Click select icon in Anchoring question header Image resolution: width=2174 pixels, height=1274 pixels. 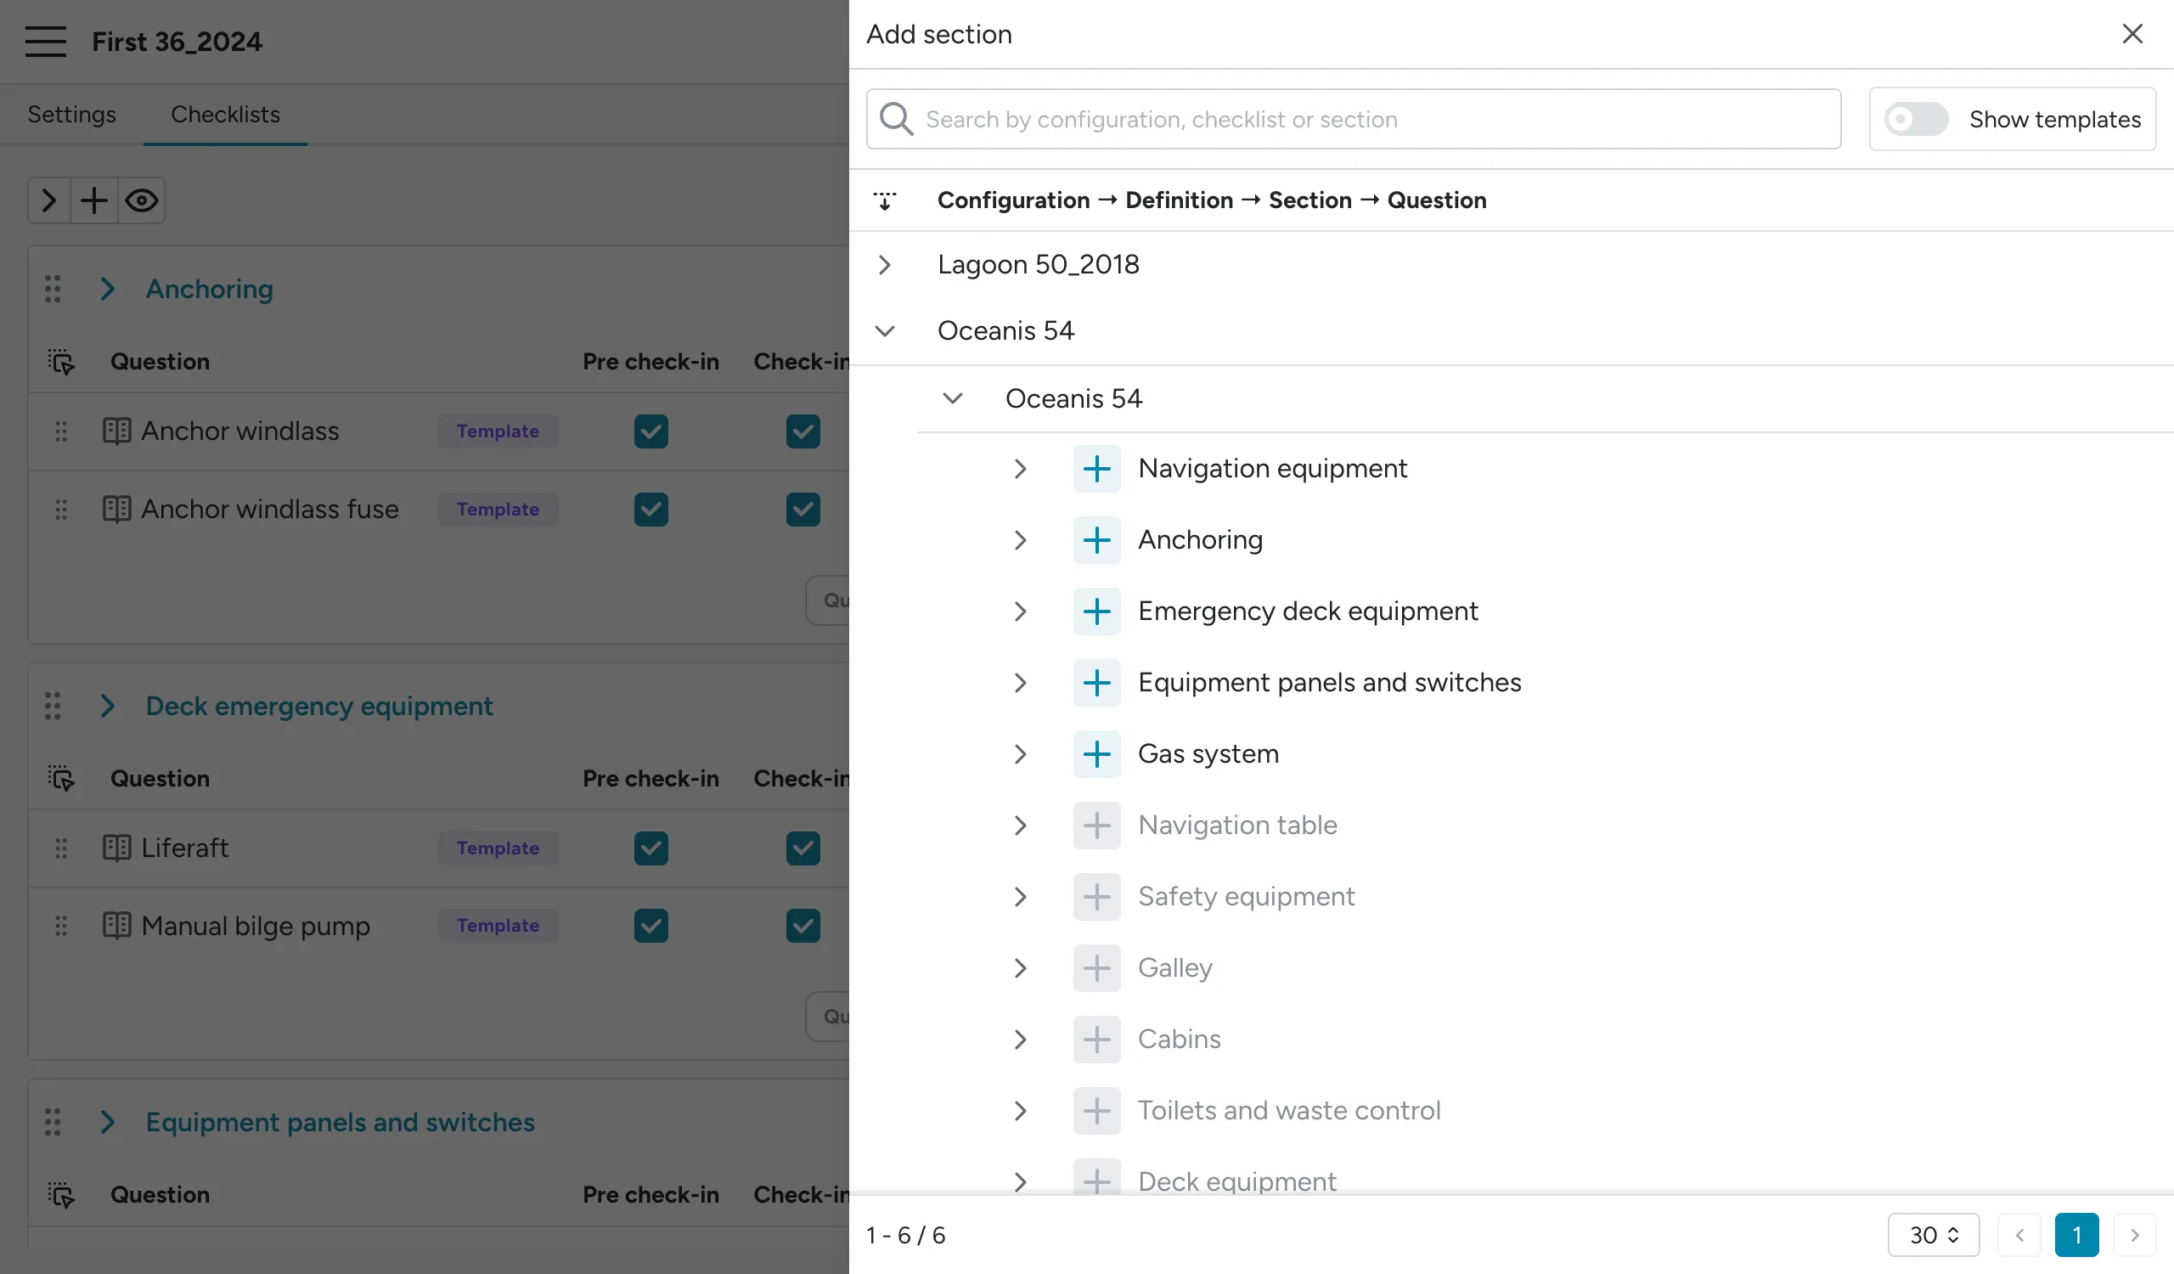(61, 363)
